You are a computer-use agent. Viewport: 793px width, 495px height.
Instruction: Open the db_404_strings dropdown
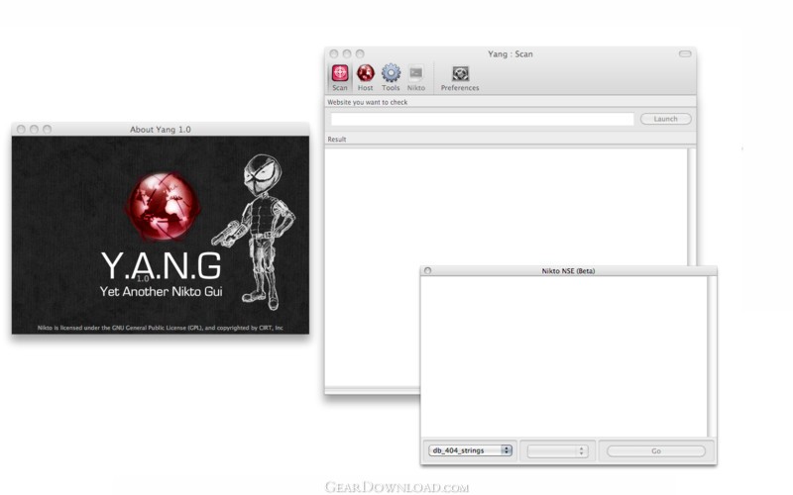point(470,450)
